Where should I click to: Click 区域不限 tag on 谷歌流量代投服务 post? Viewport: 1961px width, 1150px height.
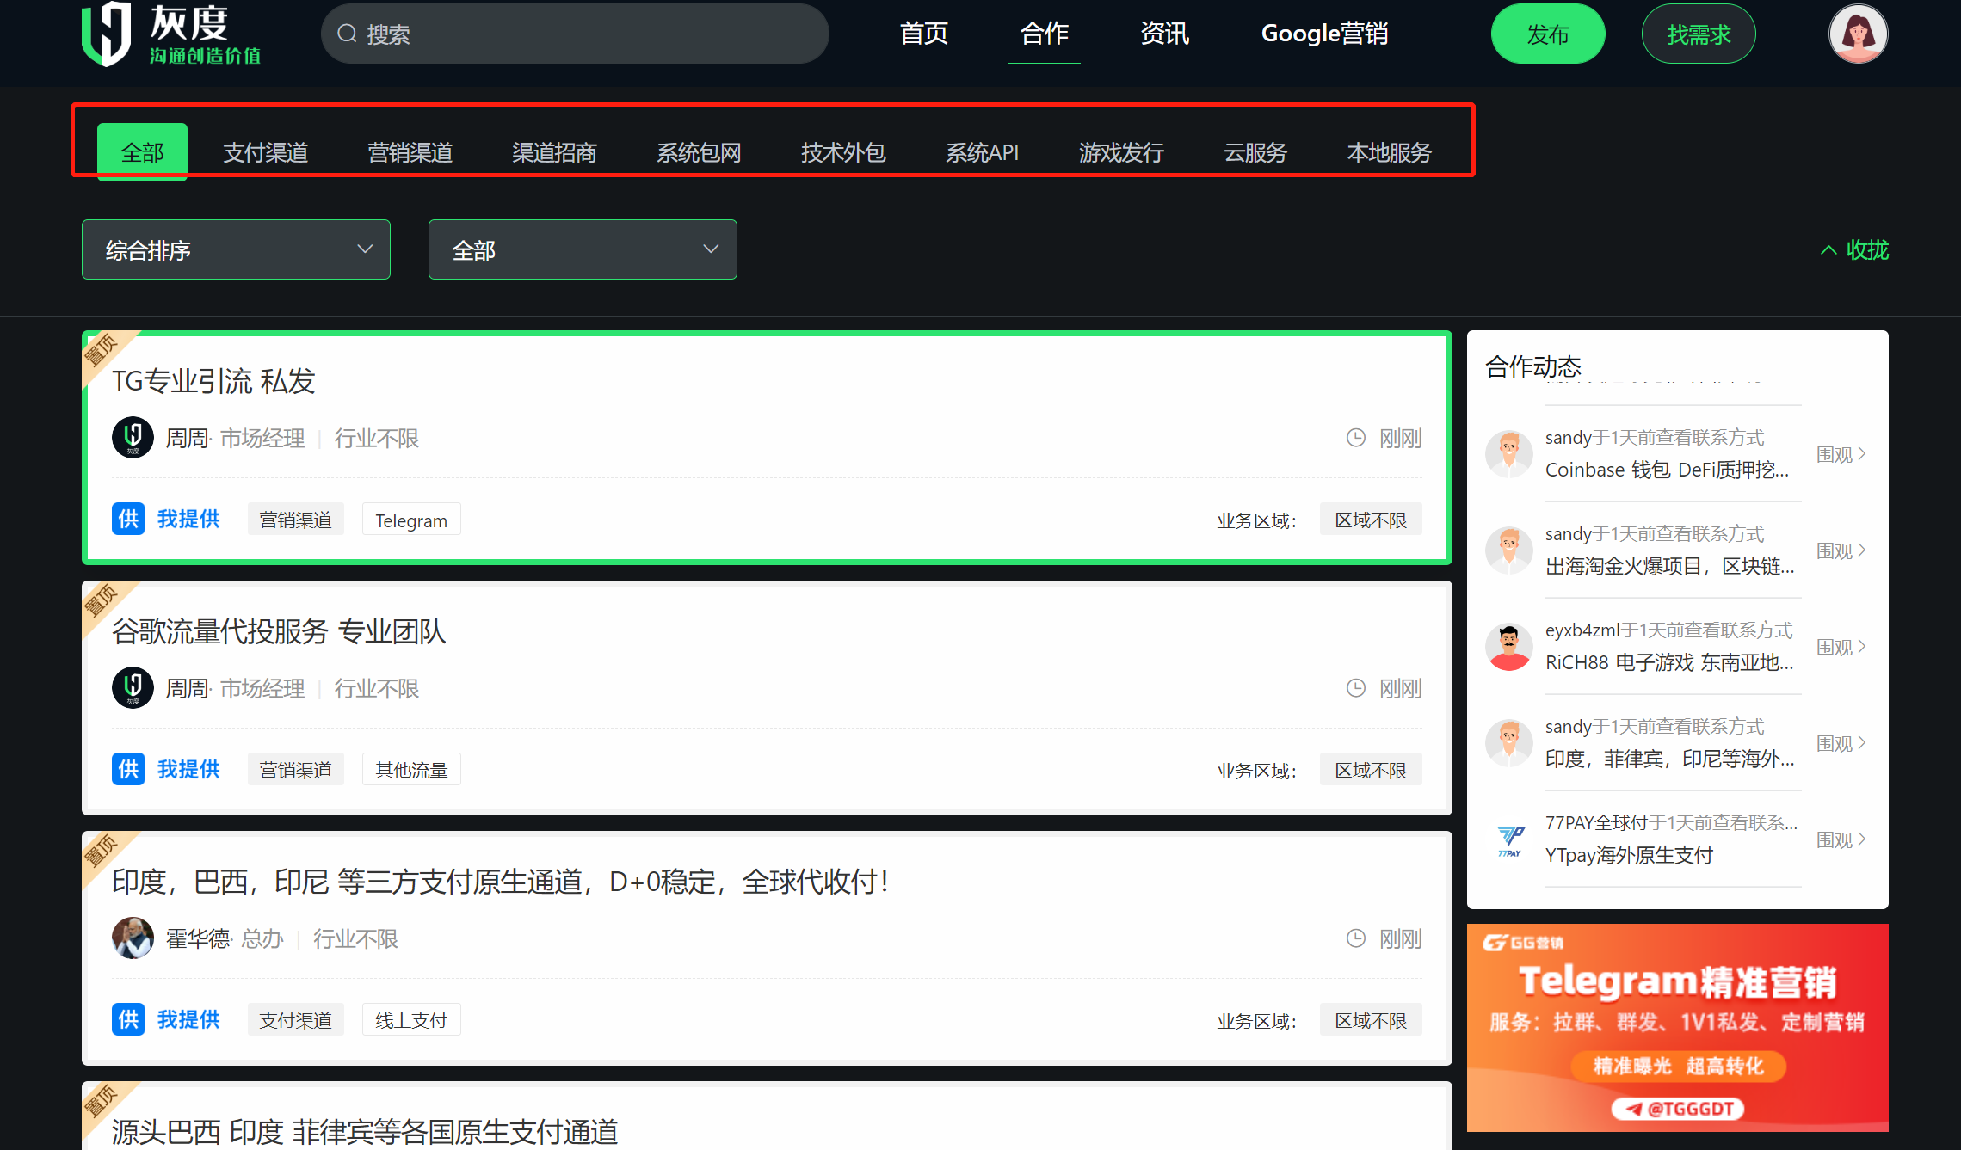(x=1371, y=770)
